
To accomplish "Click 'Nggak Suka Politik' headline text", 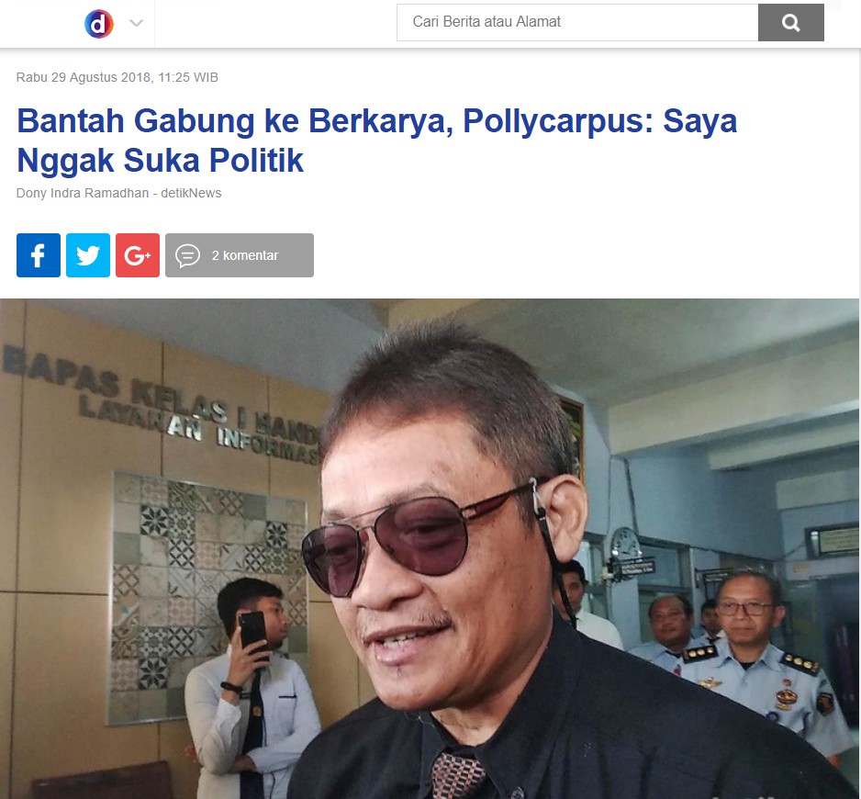I will [160, 161].
